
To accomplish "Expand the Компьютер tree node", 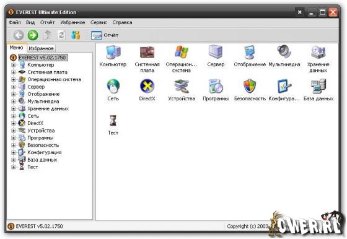I will click(x=13, y=65).
